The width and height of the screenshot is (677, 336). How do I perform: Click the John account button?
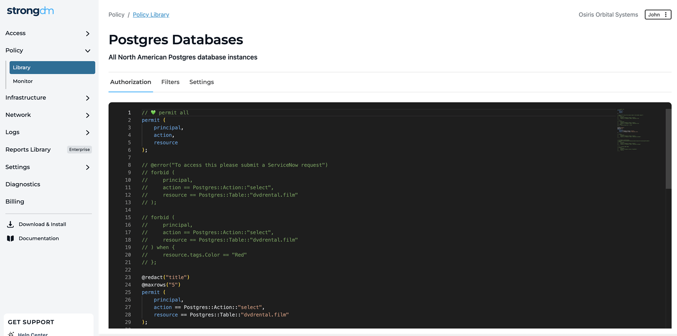coord(658,15)
